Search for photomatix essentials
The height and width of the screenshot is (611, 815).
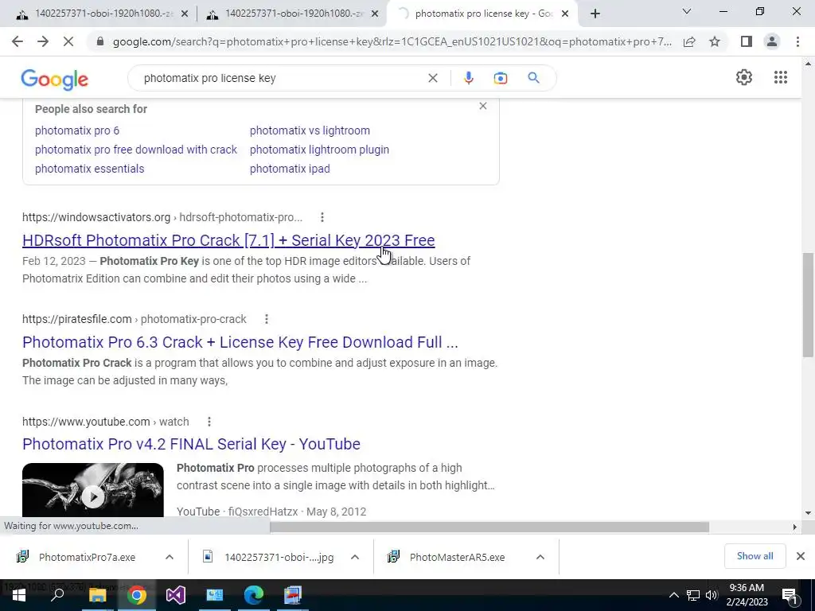pos(89,169)
